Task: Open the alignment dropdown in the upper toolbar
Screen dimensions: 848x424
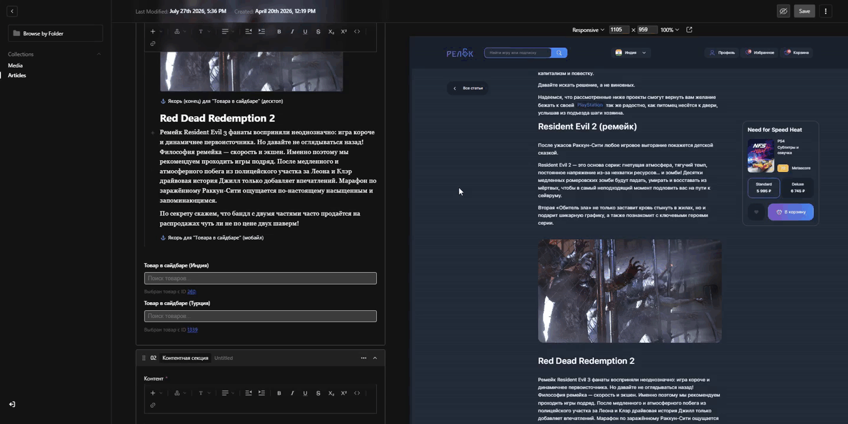Action: (228, 31)
